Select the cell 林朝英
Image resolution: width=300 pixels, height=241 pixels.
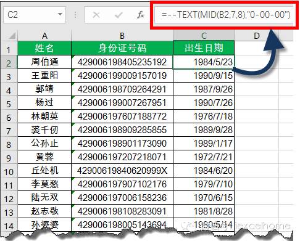[44, 116]
